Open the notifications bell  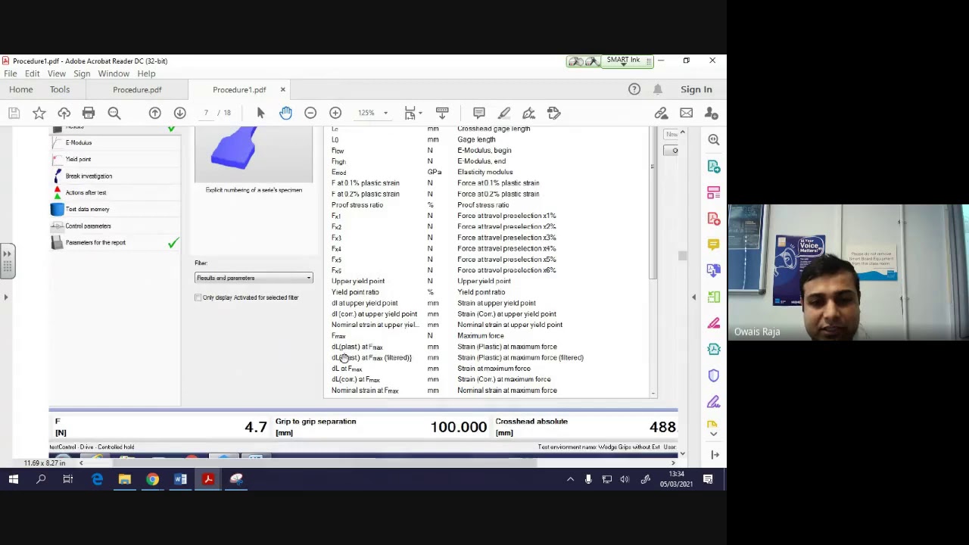pos(658,89)
